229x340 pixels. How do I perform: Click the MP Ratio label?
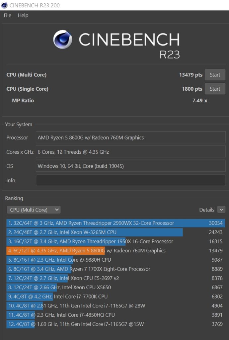click(23, 101)
